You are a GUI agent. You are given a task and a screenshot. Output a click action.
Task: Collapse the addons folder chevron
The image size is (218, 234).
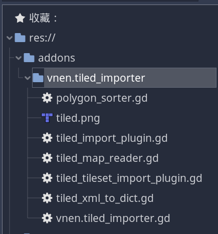19,58
